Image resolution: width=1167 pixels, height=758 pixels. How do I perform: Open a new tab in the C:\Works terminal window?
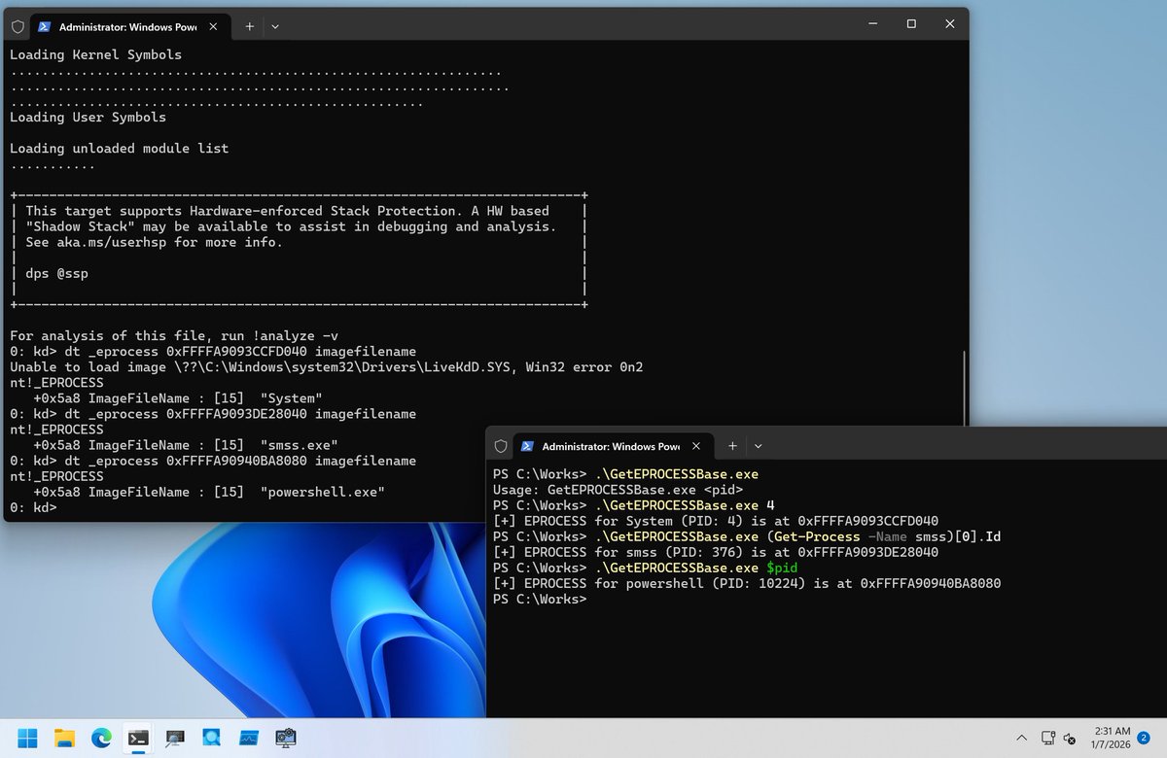[732, 446]
